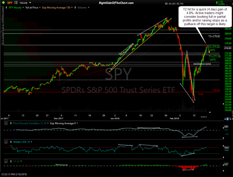233x177 pixels.
Task: Click the move arrows on the 13-33 pane
Action: click(x=11, y=161)
